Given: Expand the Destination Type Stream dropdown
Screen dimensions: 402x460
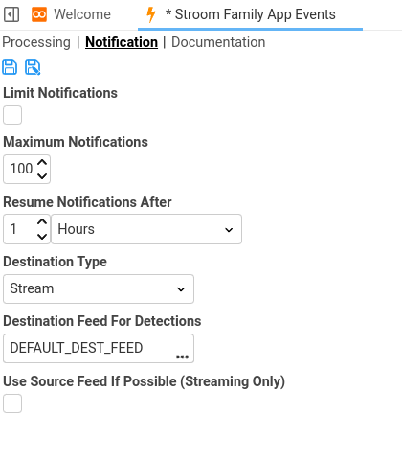Looking at the screenshot, I should pos(99,288).
